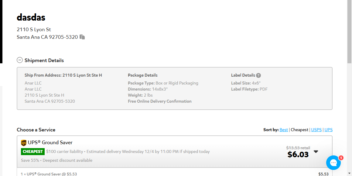The height and width of the screenshot is (176, 352).
Task: Filter services by UPS link
Action: click(328, 130)
